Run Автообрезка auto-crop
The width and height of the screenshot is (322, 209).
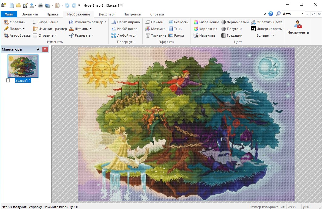pyautogui.click(x=17, y=35)
